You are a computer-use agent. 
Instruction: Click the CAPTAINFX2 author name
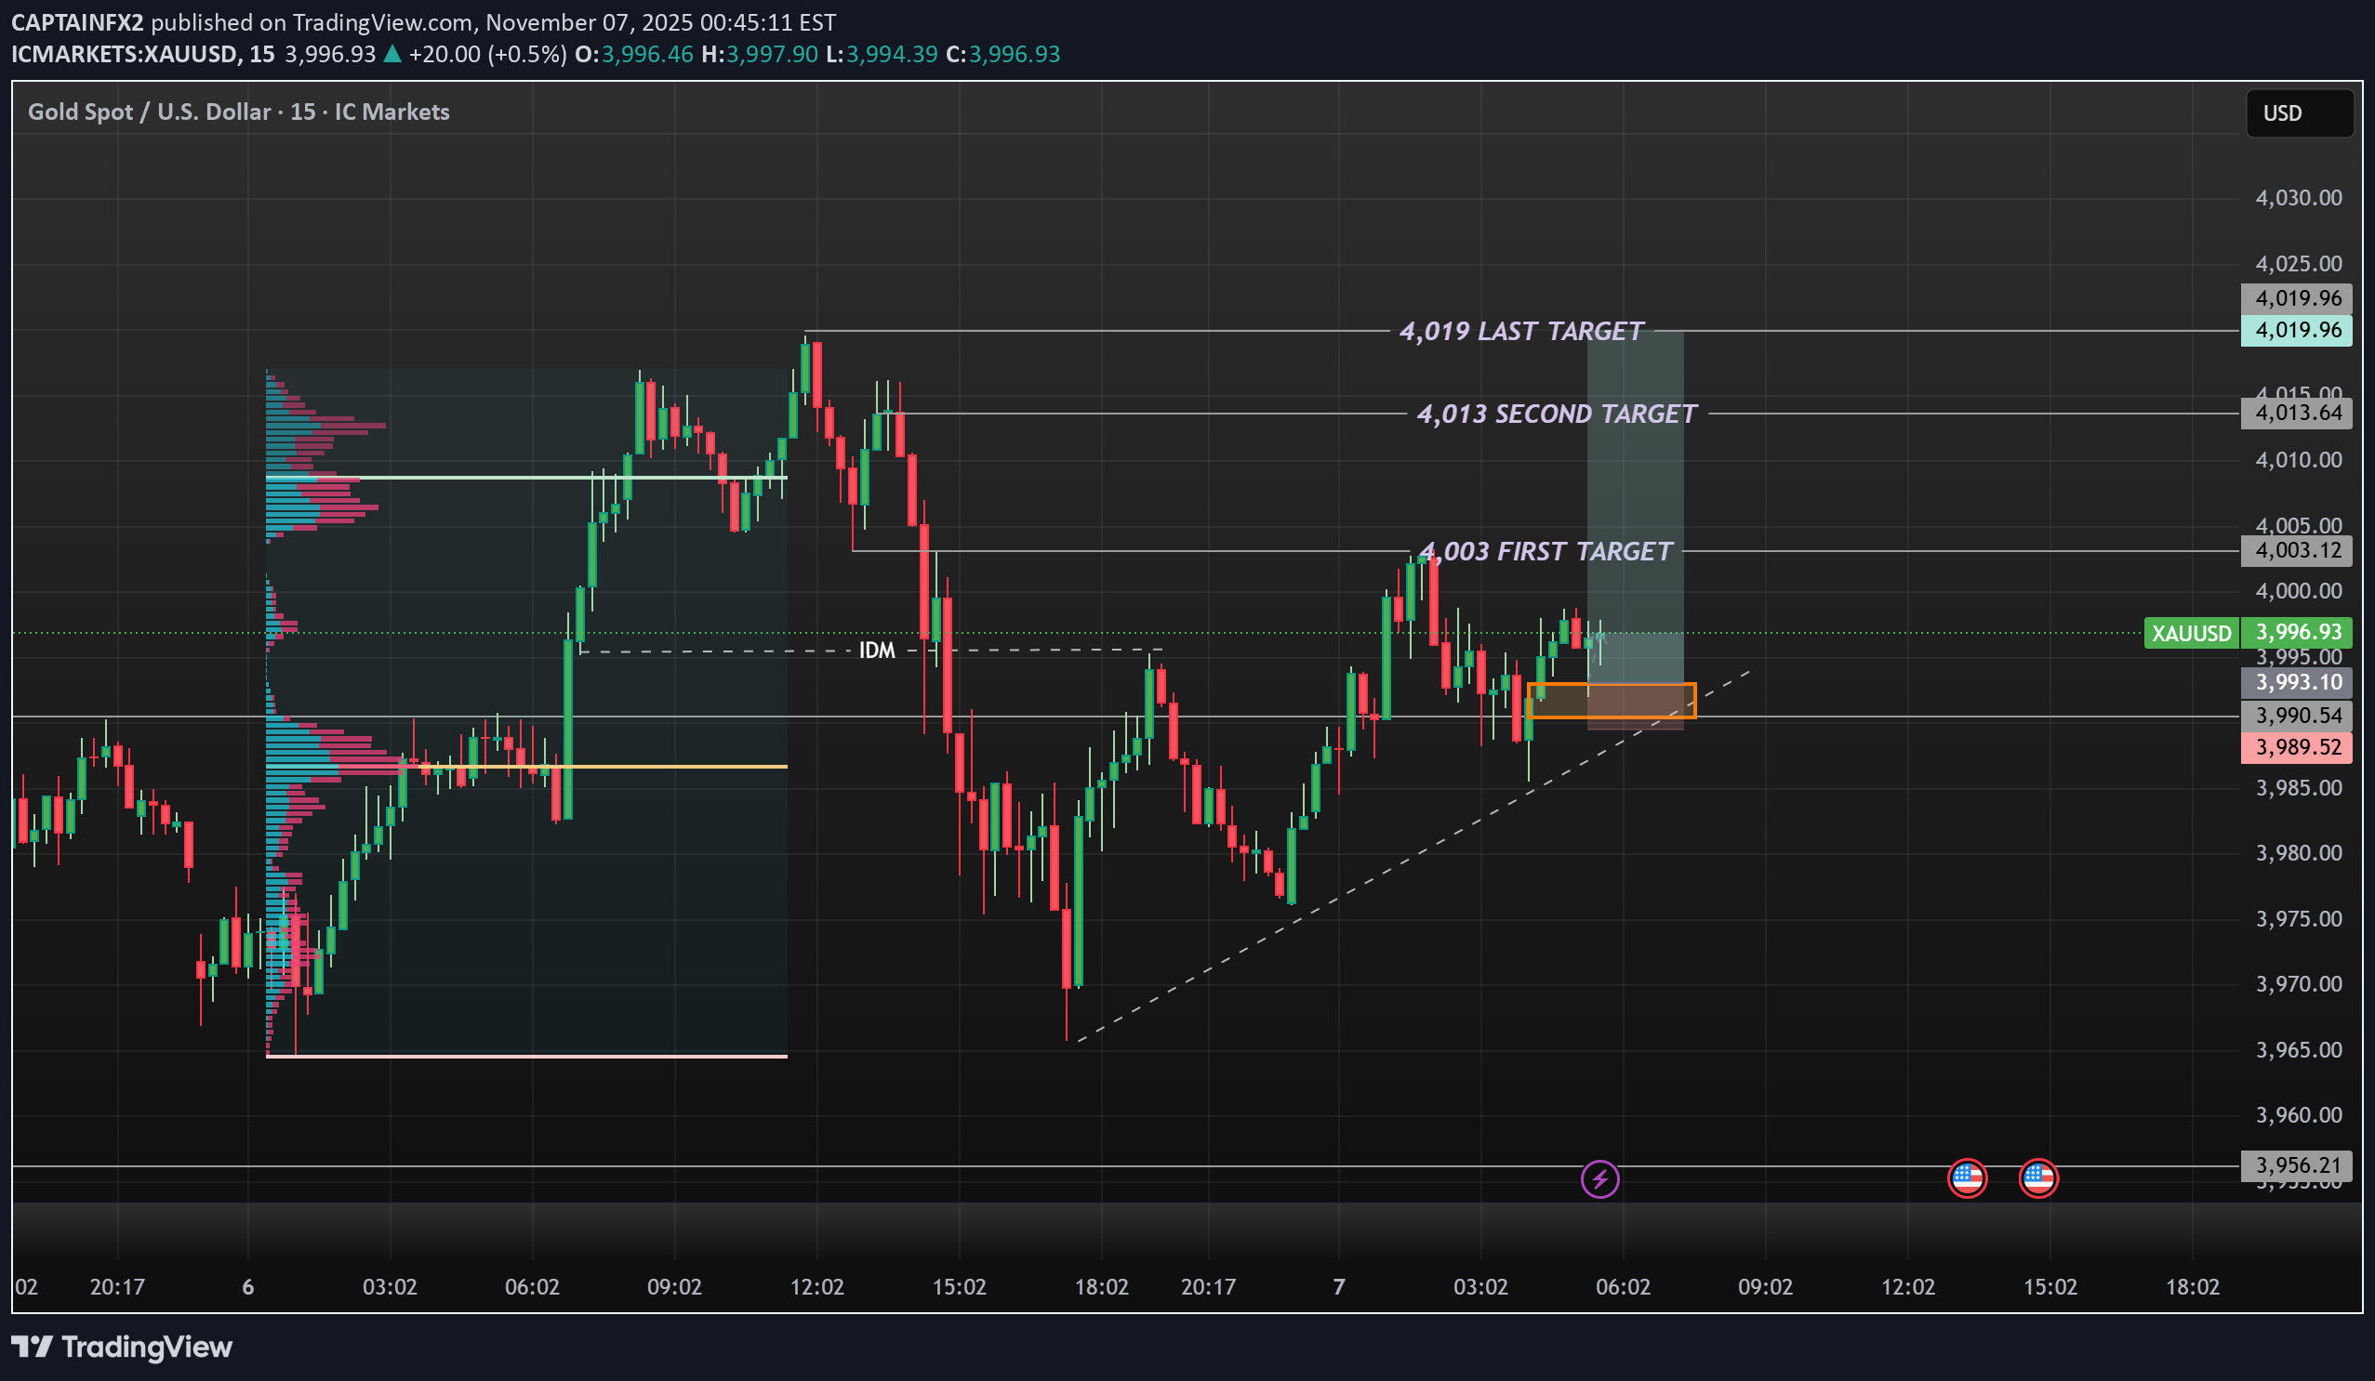click(x=77, y=21)
